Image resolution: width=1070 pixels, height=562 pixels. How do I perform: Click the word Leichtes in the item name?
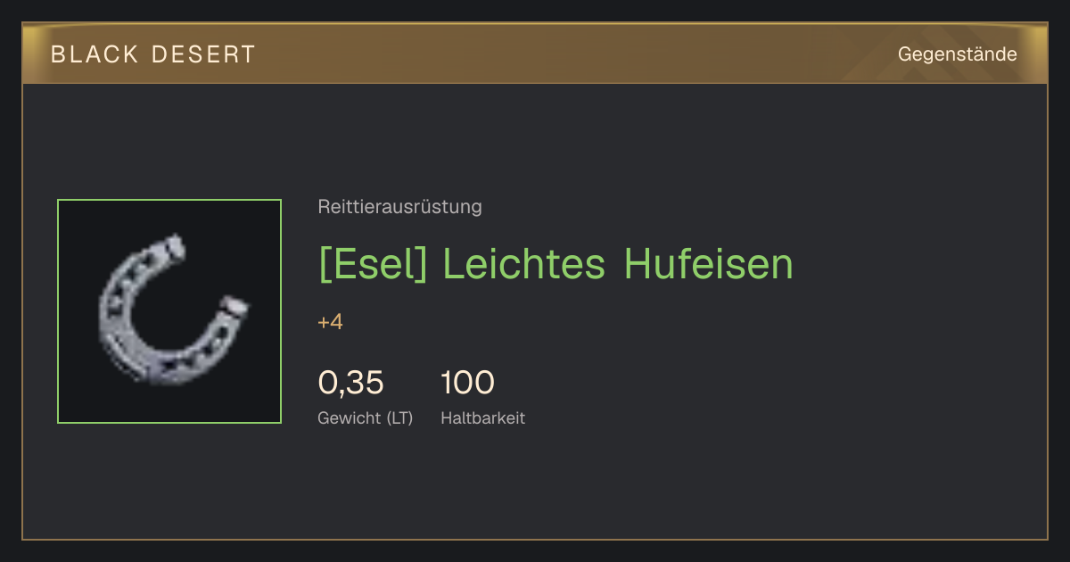click(523, 264)
